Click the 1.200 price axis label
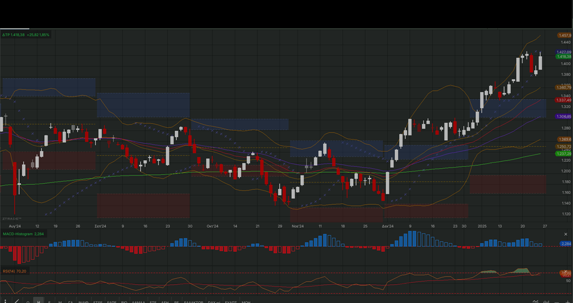 (x=566, y=171)
